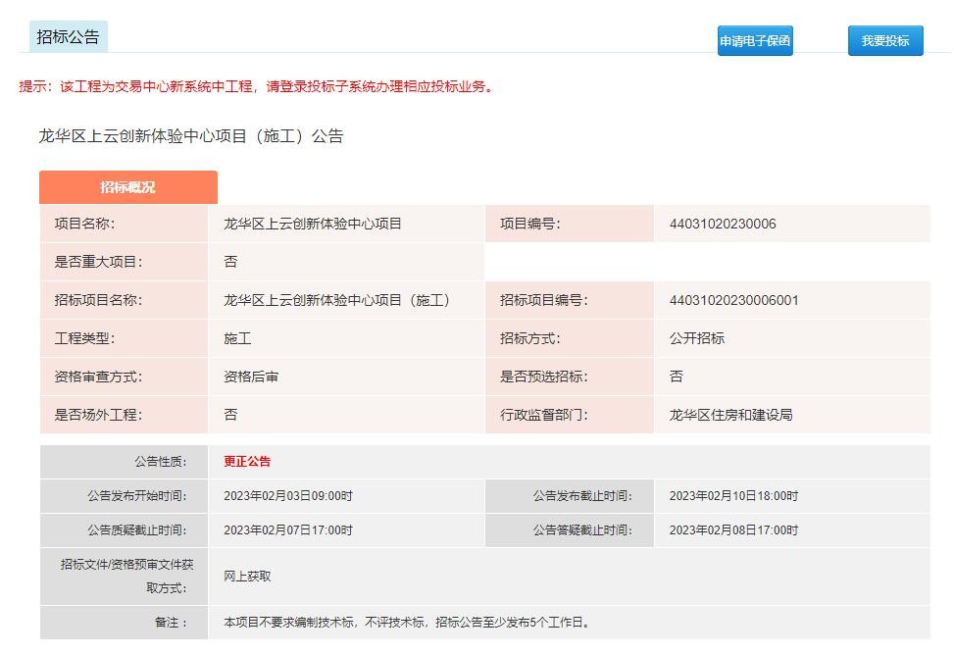Viewport: 954px width, 654px height.
Task: Click the 龙华区上云创新体验中心项目（施工）公告 title
Action: pyautogui.click(x=191, y=136)
